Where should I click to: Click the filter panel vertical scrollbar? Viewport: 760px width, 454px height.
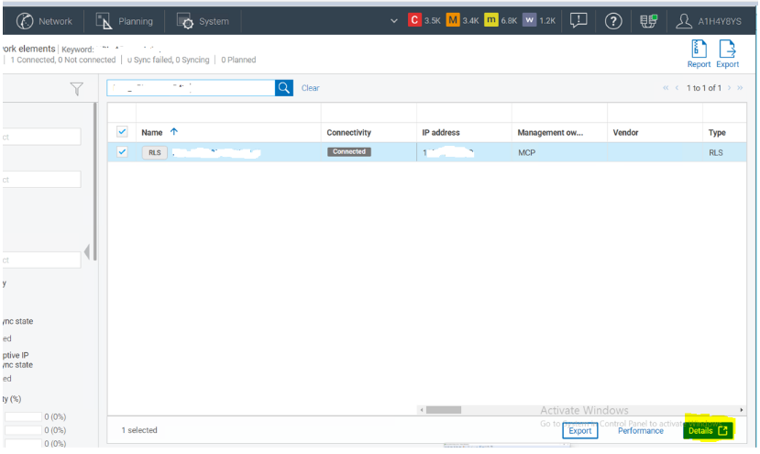click(95, 182)
